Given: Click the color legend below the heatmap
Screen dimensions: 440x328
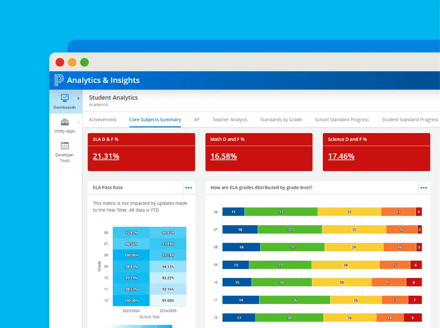Looking at the screenshot, I should [140, 326].
